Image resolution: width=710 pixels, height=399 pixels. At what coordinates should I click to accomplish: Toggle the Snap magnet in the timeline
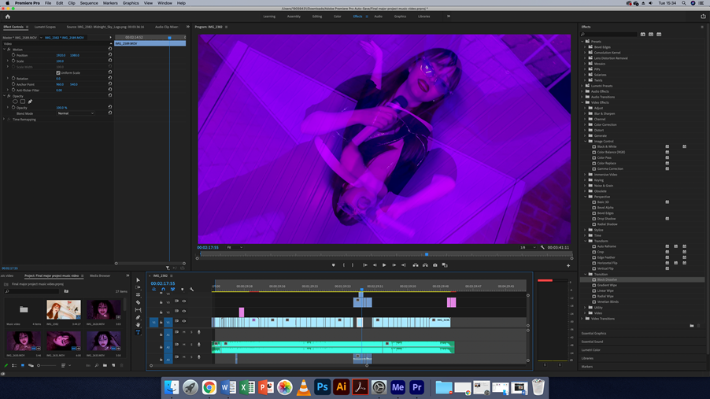[x=164, y=289]
